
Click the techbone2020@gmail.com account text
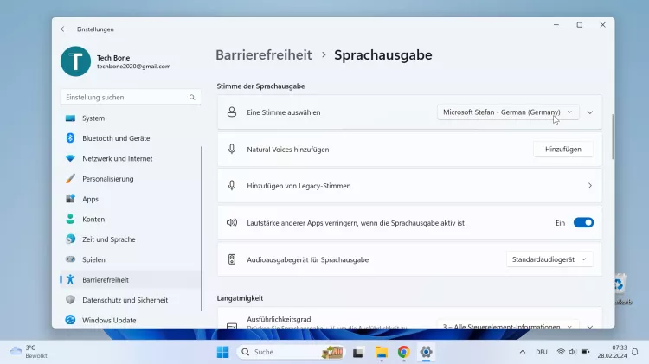coord(133,67)
